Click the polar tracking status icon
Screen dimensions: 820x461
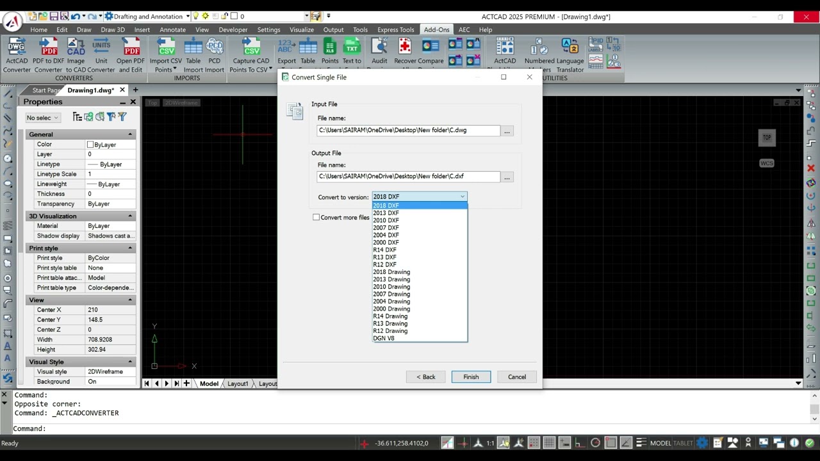coord(595,443)
